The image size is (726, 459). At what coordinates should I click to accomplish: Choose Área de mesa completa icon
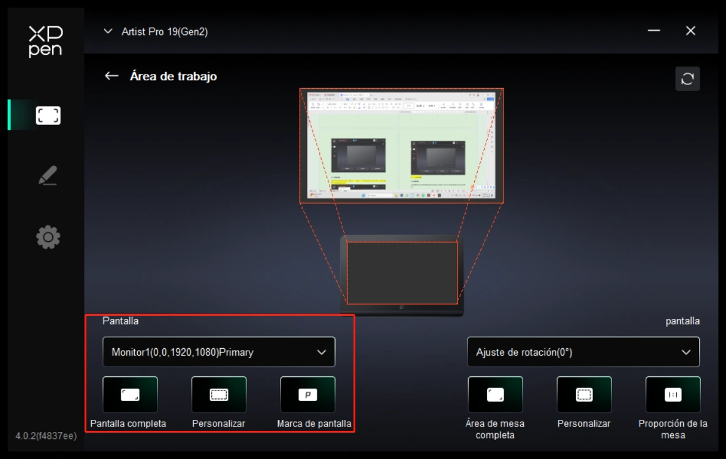click(495, 395)
